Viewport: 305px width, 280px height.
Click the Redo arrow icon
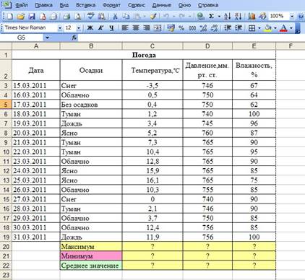[x=182, y=17]
